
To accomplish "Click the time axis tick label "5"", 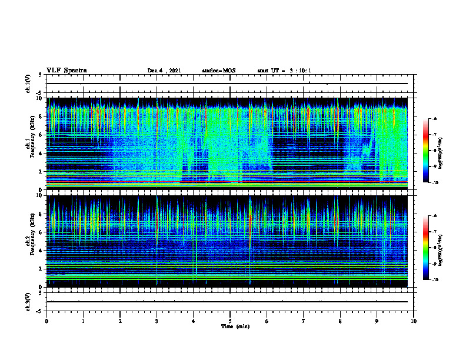I will coord(230,321).
